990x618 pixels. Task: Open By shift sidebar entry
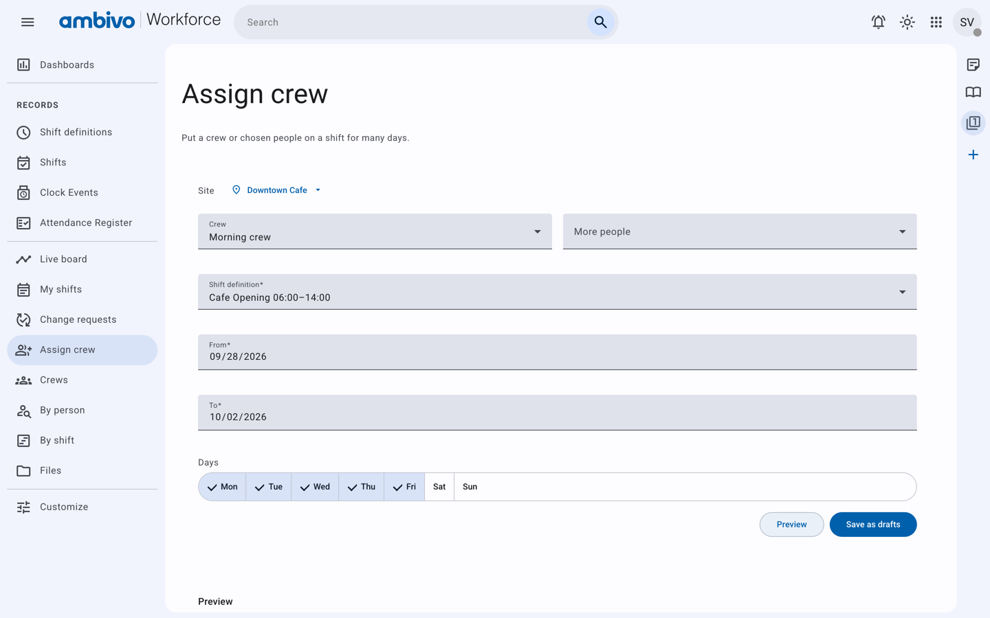[x=82, y=440]
